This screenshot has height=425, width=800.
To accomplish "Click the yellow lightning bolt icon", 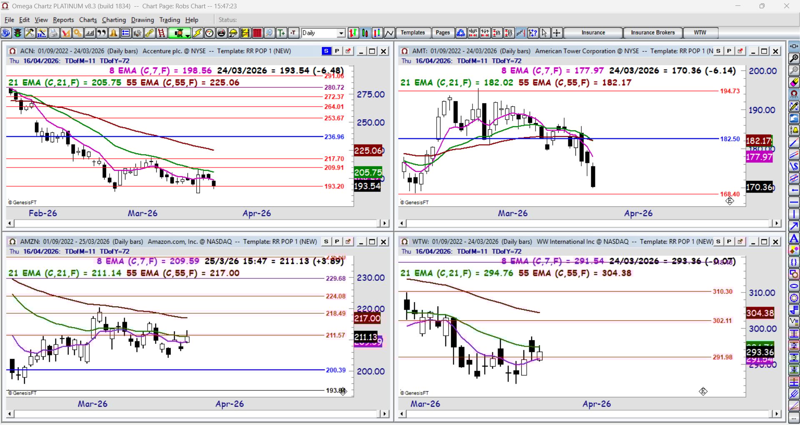I will coord(197,33).
